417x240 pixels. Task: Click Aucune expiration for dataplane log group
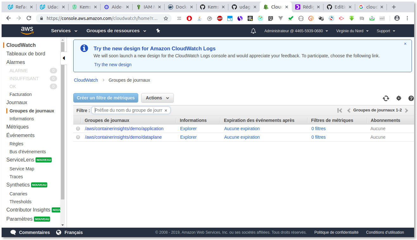pyautogui.click(x=242, y=137)
